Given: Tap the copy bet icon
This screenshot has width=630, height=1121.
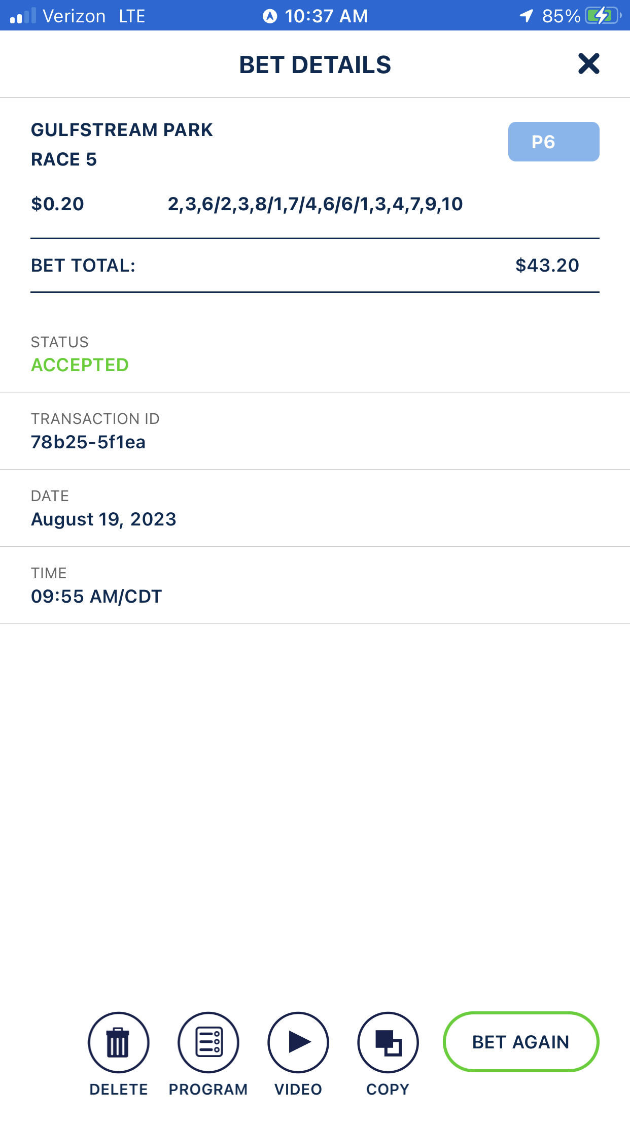Looking at the screenshot, I should pos(388,1042).
